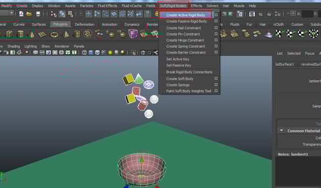Switch to the nCloth shelf tab
The height and width of the screenshot is (188, 321).
click(279, 24)
